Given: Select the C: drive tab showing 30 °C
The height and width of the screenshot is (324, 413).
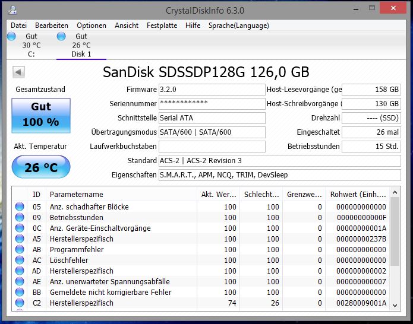Looking at the screenshot, I should click(31, 45).
